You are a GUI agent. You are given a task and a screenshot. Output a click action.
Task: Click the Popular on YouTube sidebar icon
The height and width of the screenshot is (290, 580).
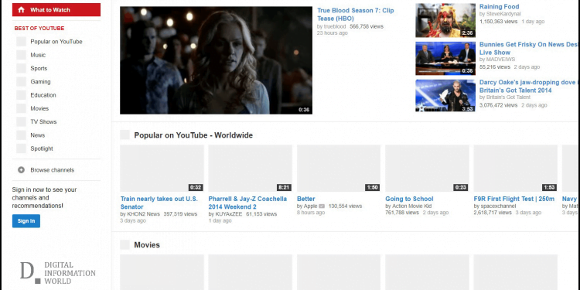pyautogui.click(x=21, y=42)
